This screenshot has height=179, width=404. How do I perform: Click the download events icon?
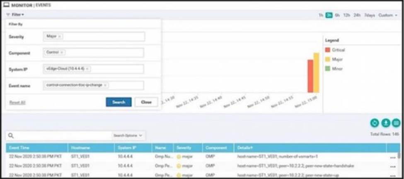click(386, 123)
